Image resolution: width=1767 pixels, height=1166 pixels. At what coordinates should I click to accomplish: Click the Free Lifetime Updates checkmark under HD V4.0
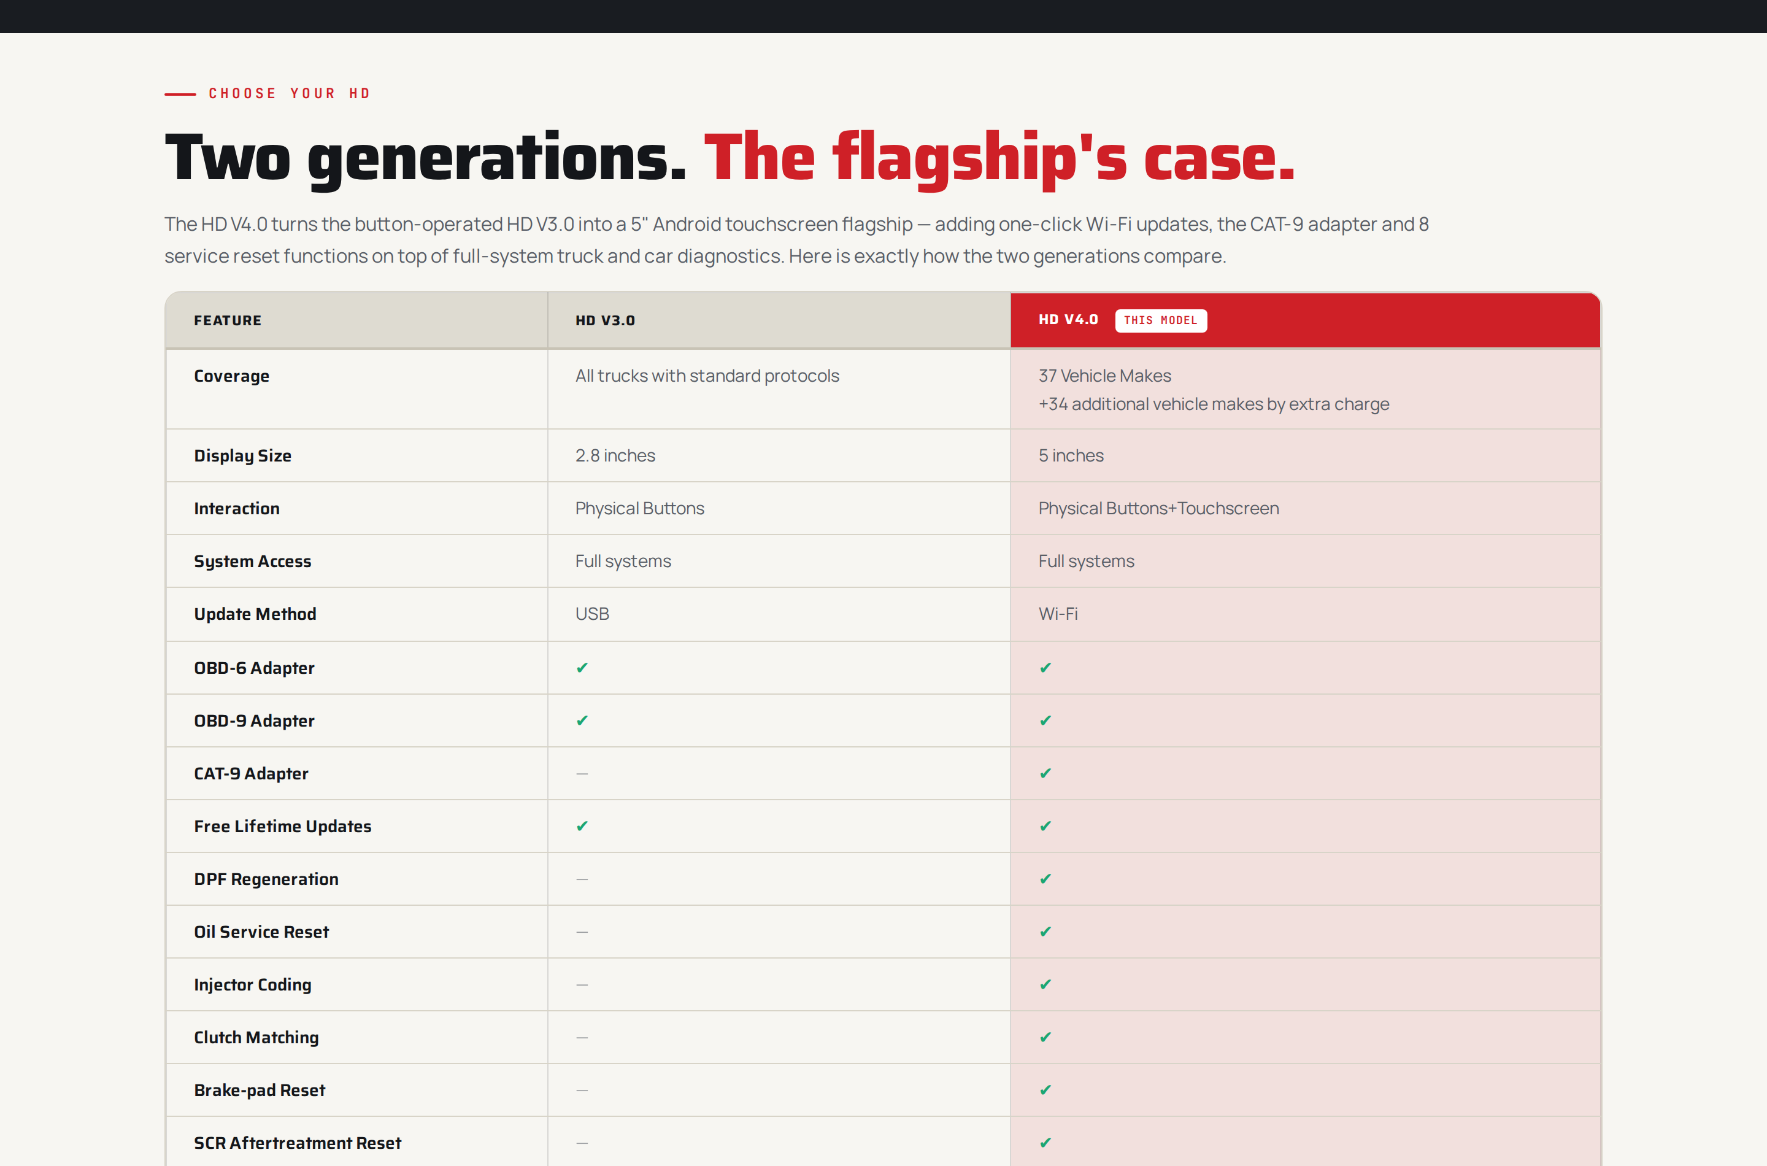tap(1045, 826)
